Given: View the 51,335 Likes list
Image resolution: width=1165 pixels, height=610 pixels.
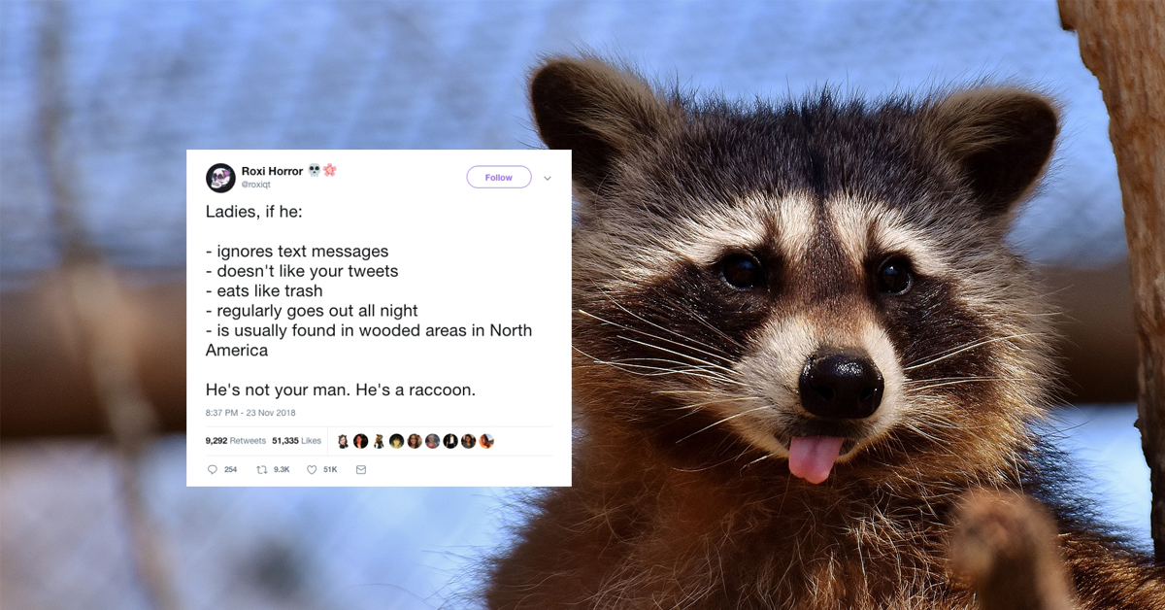Looking at the screenshot, I should tap(296, 441).
